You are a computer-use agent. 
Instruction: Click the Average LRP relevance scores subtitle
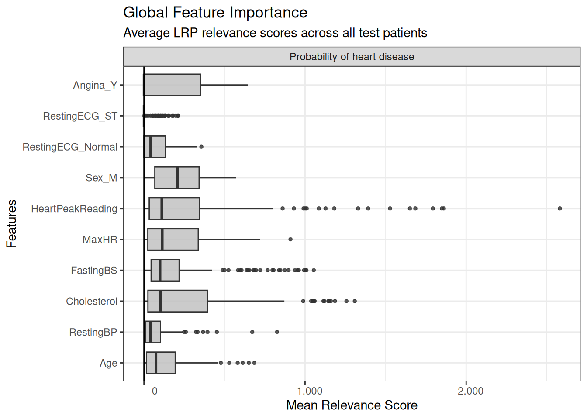tap(275, 33)
